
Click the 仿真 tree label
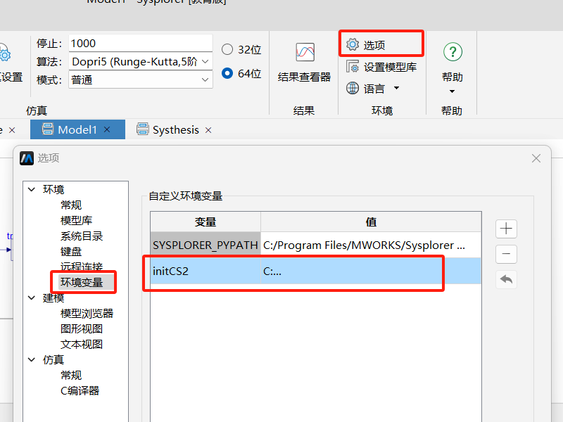53,359
